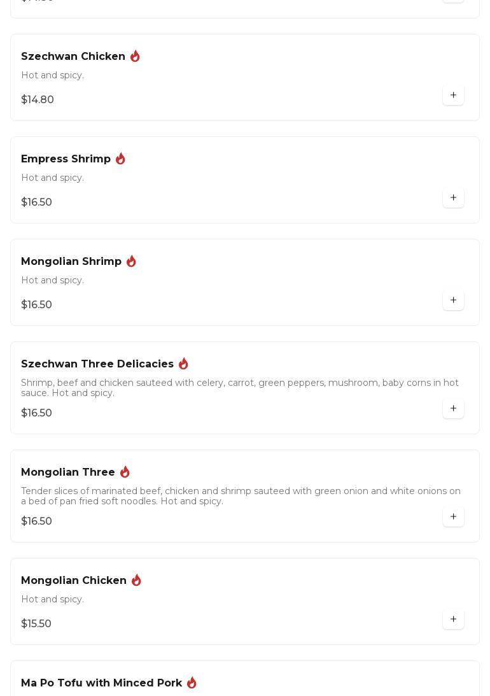Click the flame icon by Ma Po Tofu
Viewport: 490px width, 696px height.
pyautogui.click(x=192, y=683)
